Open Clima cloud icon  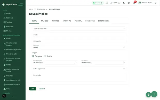[x=4, y=89]
